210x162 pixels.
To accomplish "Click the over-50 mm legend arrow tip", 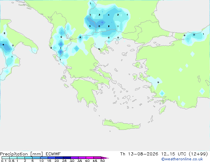I will pyautogui.click(x=105, y=158).
